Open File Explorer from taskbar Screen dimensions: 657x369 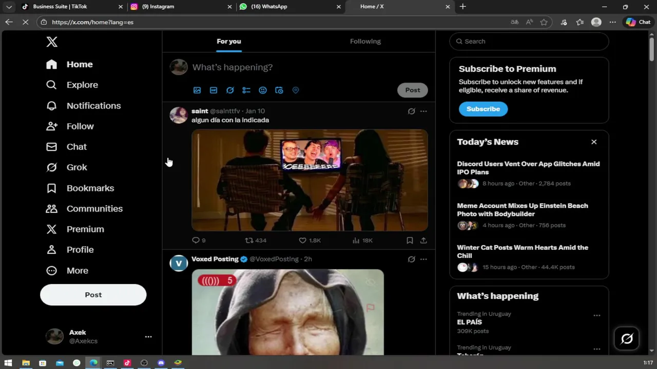pos(26,363)
